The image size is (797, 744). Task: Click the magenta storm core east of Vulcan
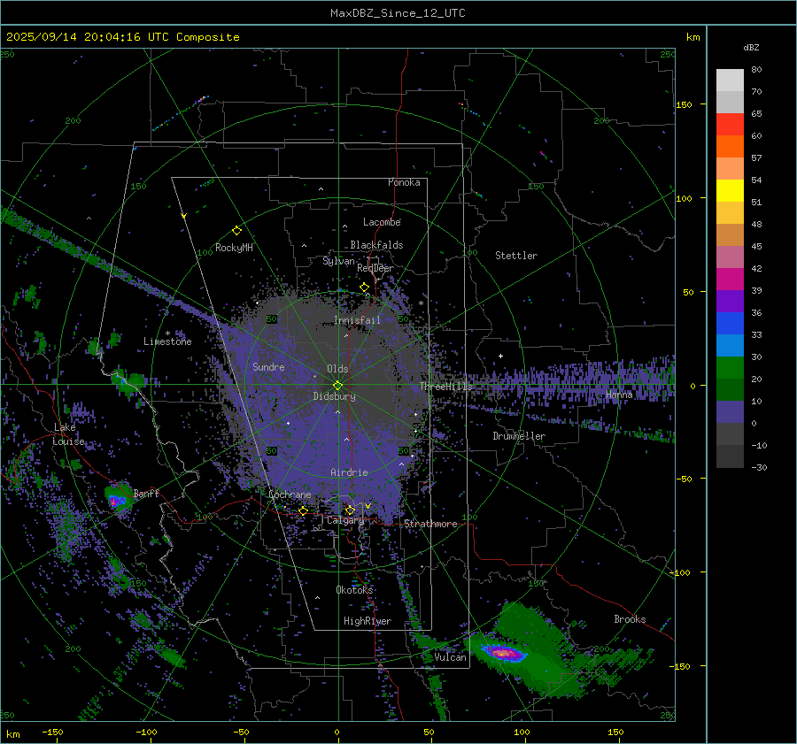503,653
